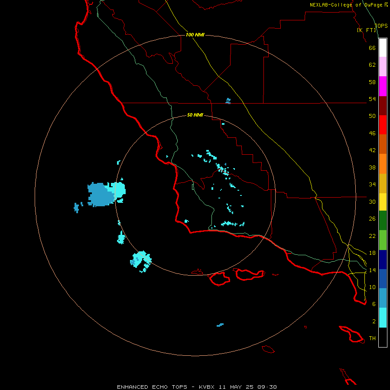Viewport: 390px width, 390px height.
Task: Click the bright red legend swatch
Action: 383,125
